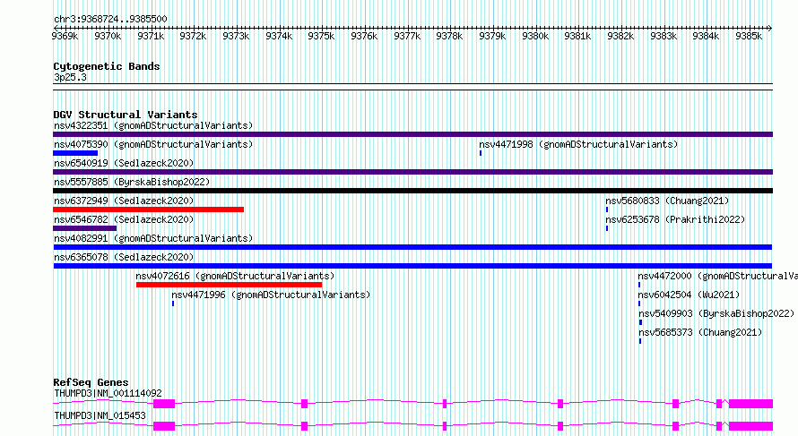Open the nsv6253678 Prakrithi2022 label

pyautogui.click(x=675, y=219)
